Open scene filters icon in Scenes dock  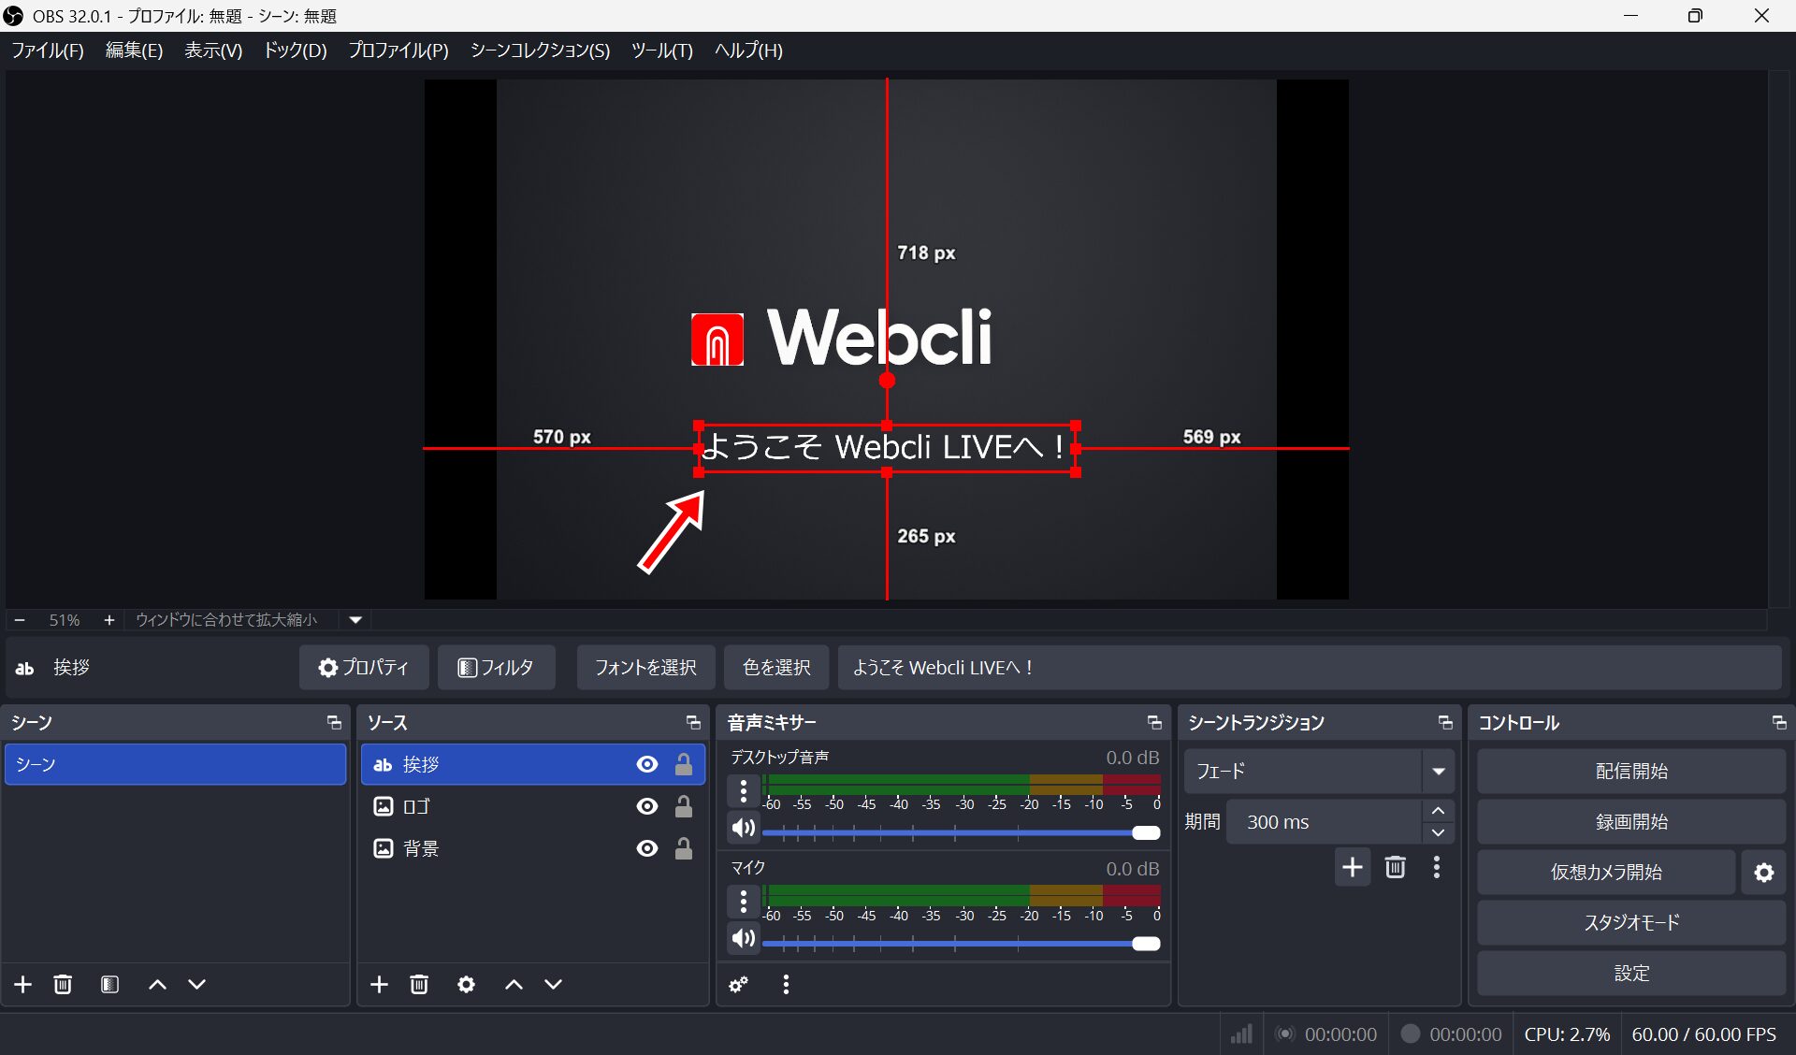[109, 984]
